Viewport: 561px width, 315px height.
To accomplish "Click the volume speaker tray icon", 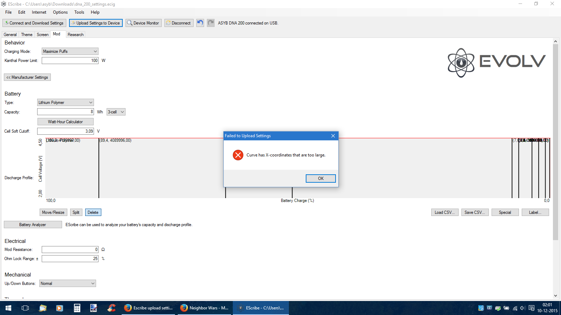I will [x=523, y=308].
